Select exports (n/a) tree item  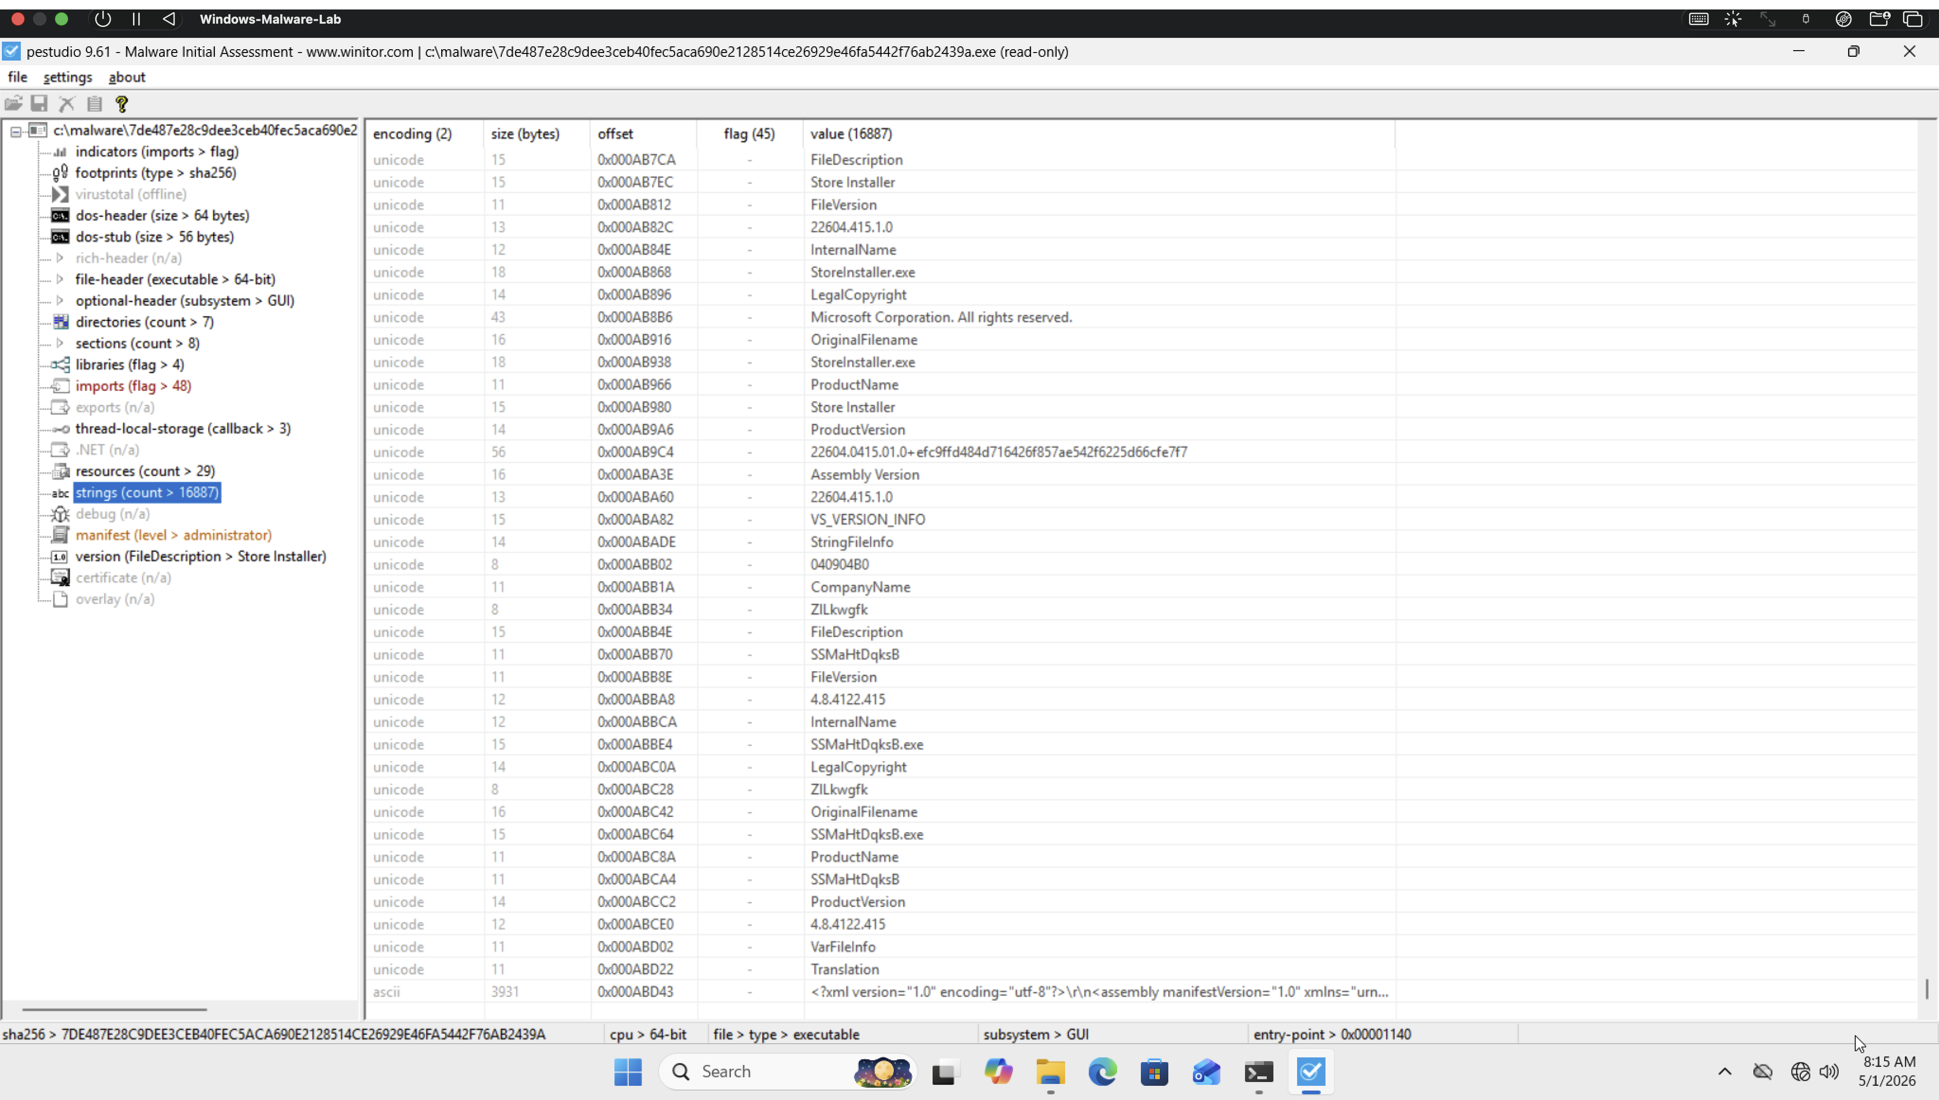tap(115, 407)
